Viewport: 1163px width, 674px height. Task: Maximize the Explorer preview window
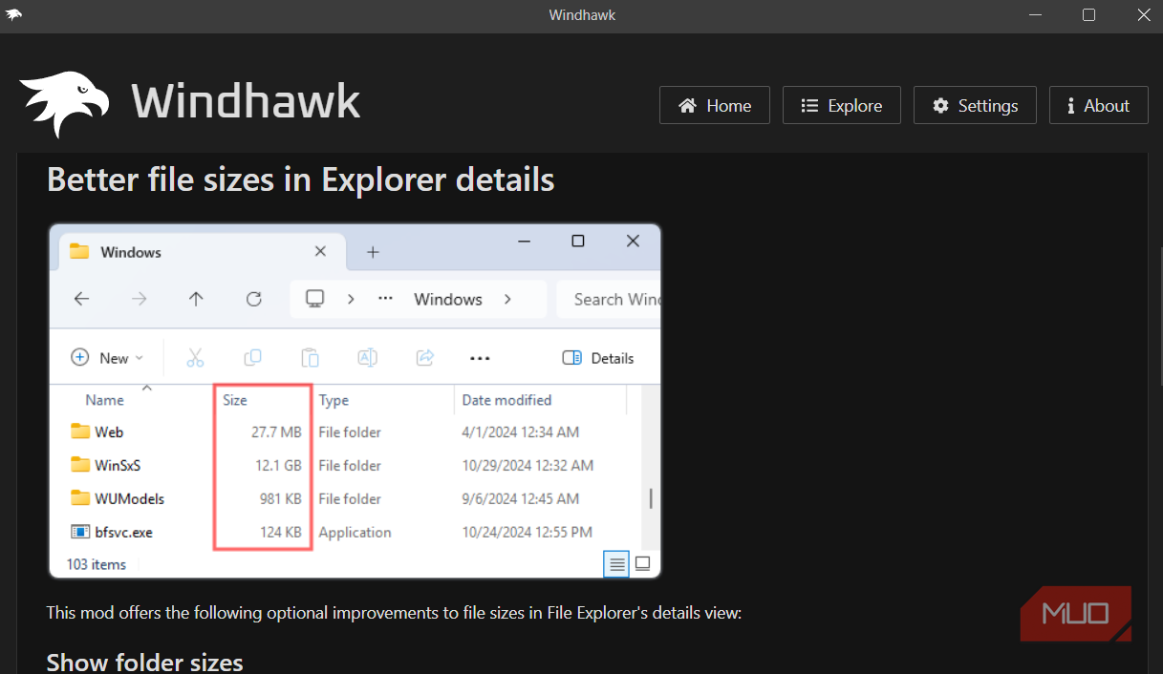point(577,242)
